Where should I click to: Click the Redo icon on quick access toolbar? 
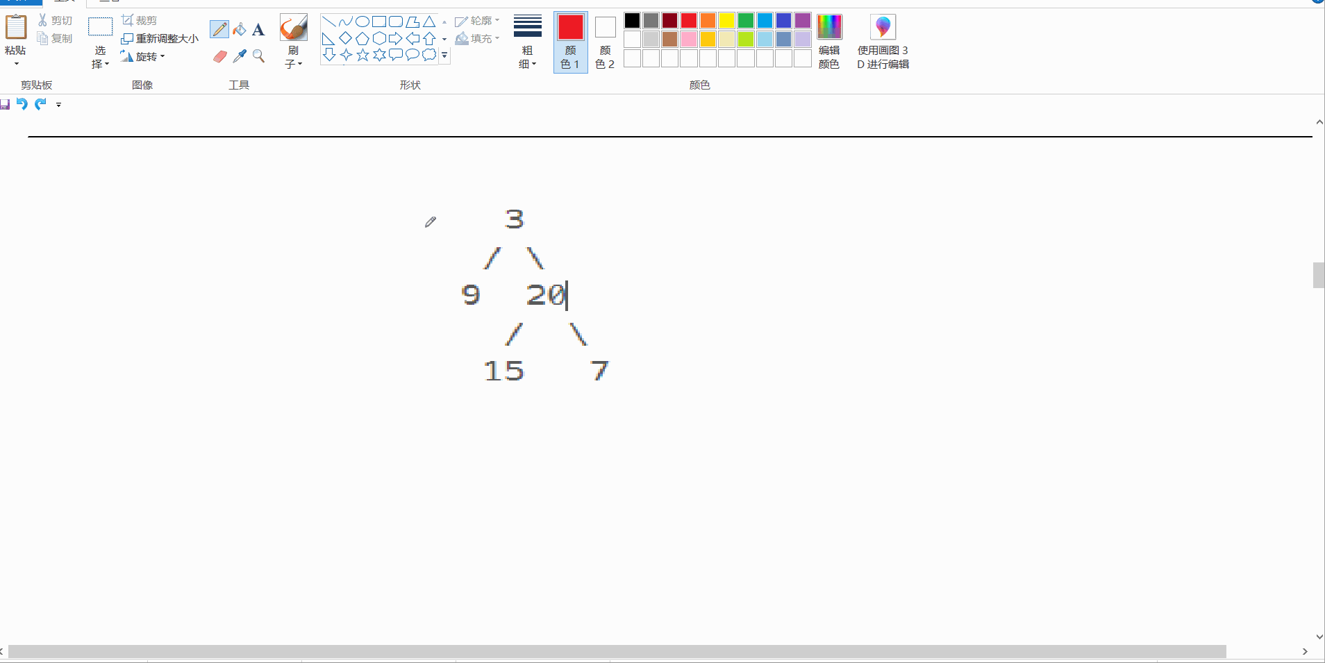click(x=40, y=104)
